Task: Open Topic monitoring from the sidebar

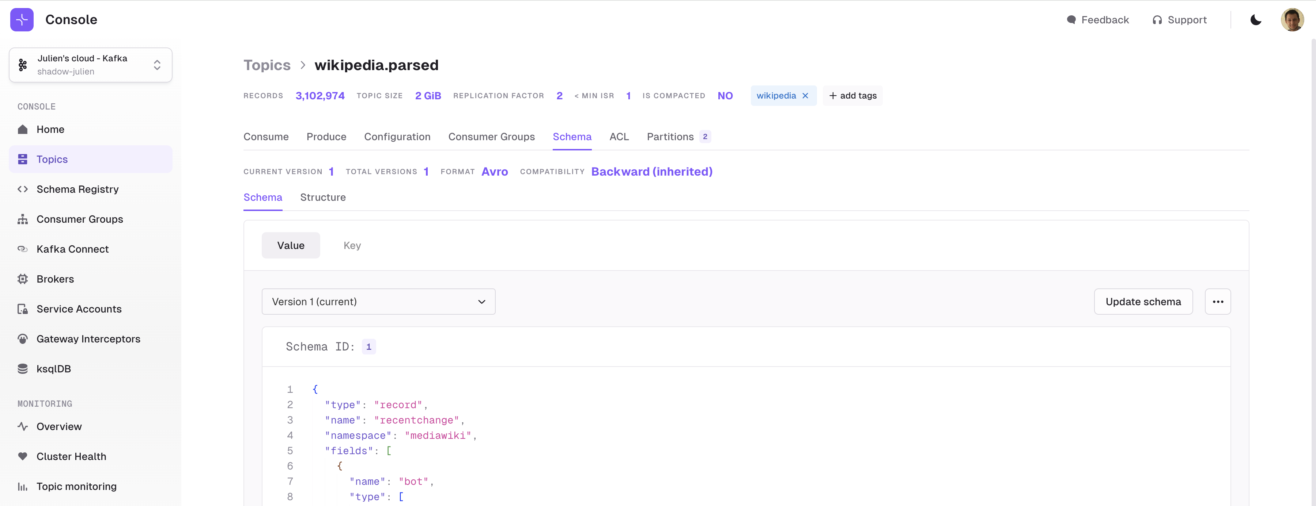Action: point(90,487)
